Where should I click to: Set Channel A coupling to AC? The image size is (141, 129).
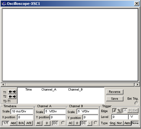coord(39,123)
